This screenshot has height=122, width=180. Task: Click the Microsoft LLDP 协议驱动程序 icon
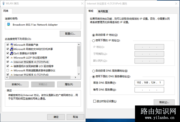12,58
